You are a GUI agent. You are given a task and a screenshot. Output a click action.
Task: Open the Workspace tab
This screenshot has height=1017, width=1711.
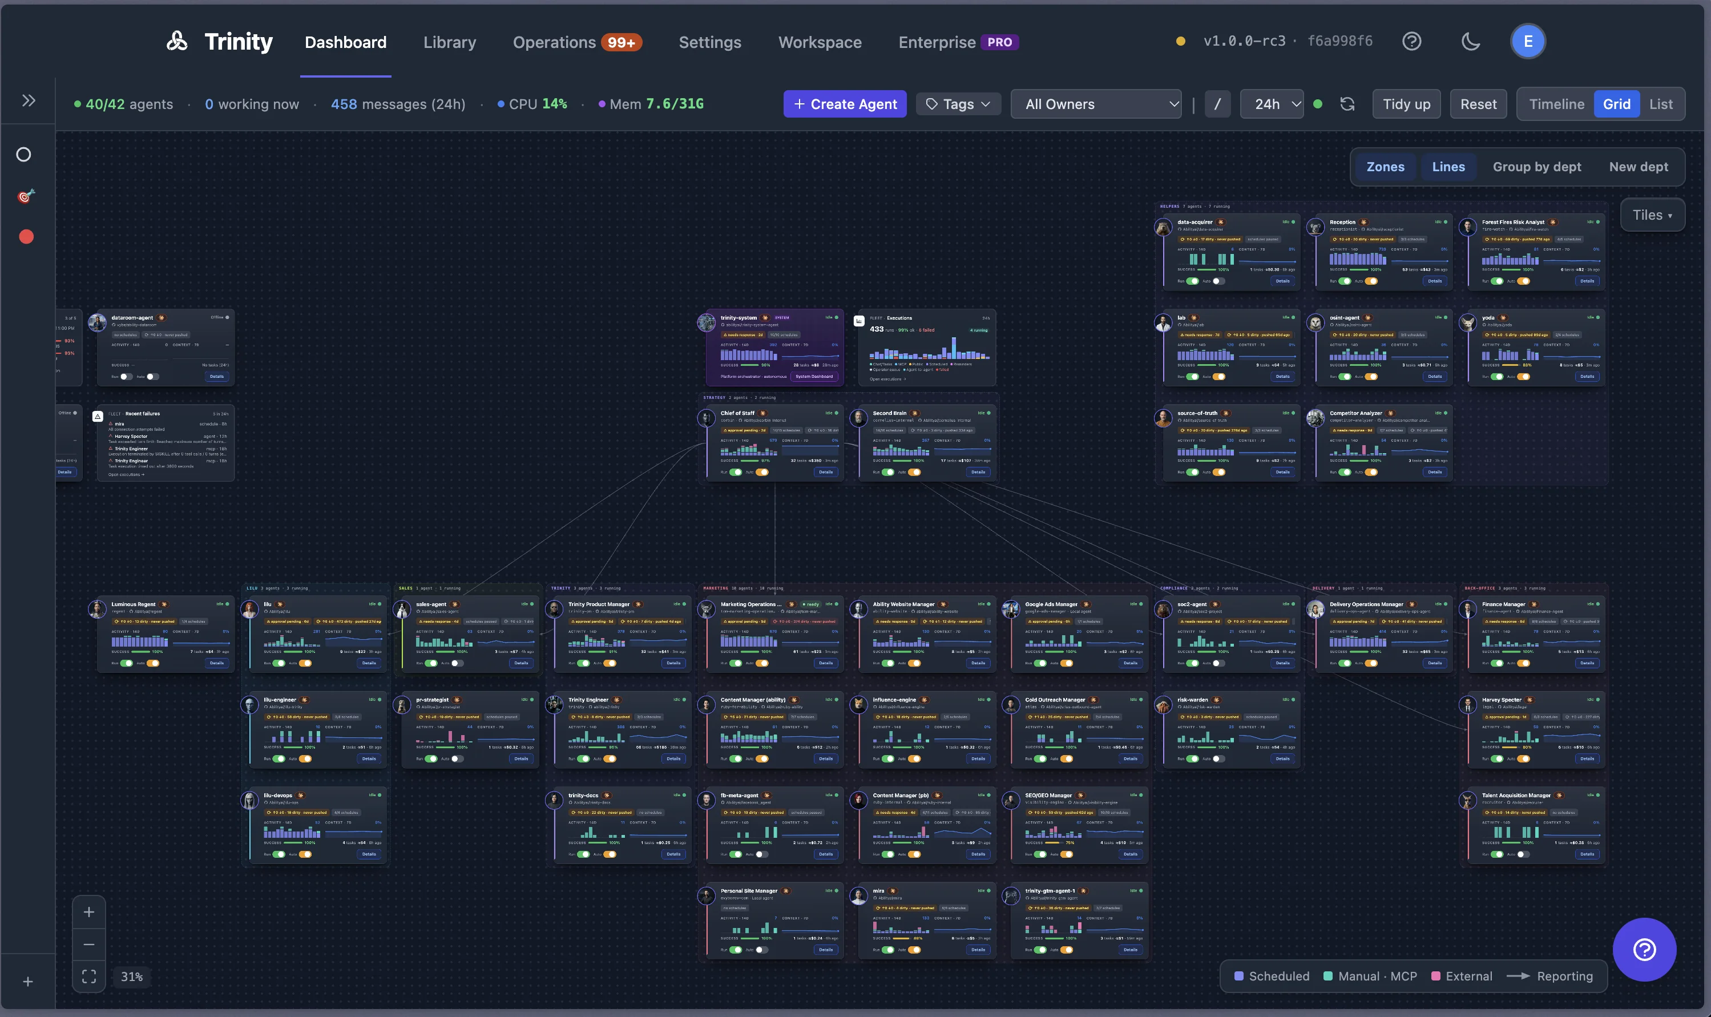click(820, 42)
